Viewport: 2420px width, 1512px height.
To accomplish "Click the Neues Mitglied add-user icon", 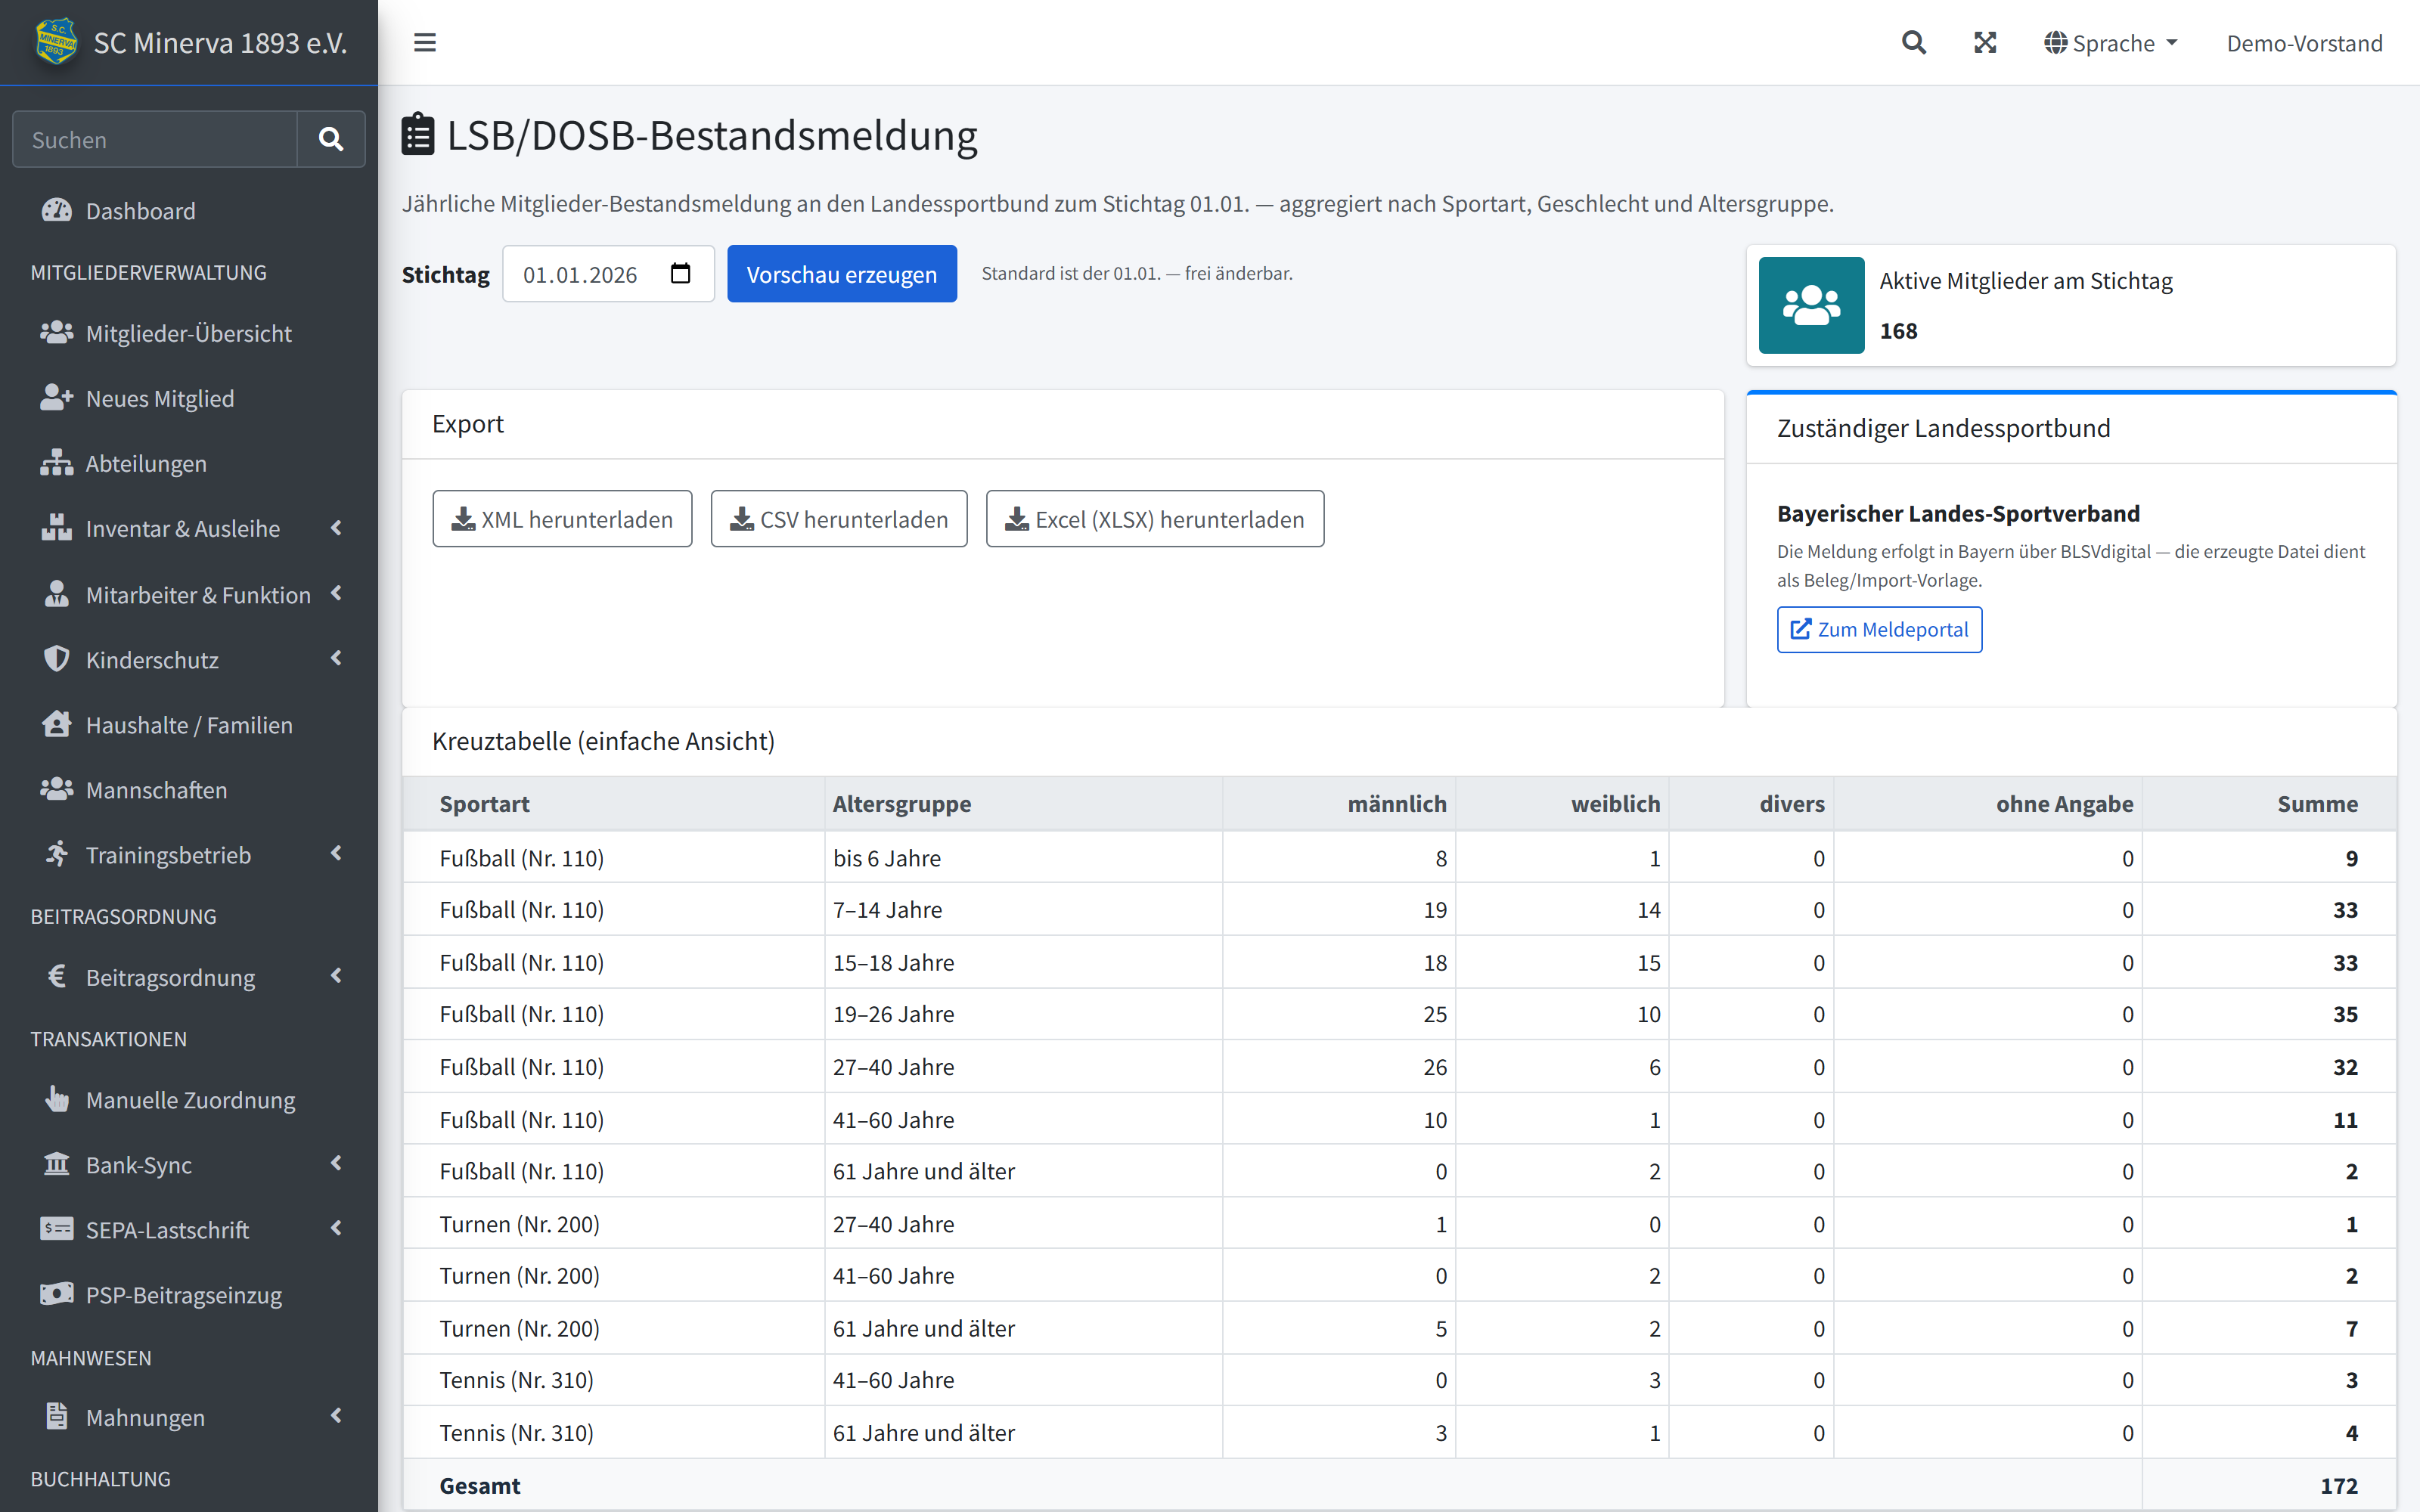I will (x=57, y=397).
